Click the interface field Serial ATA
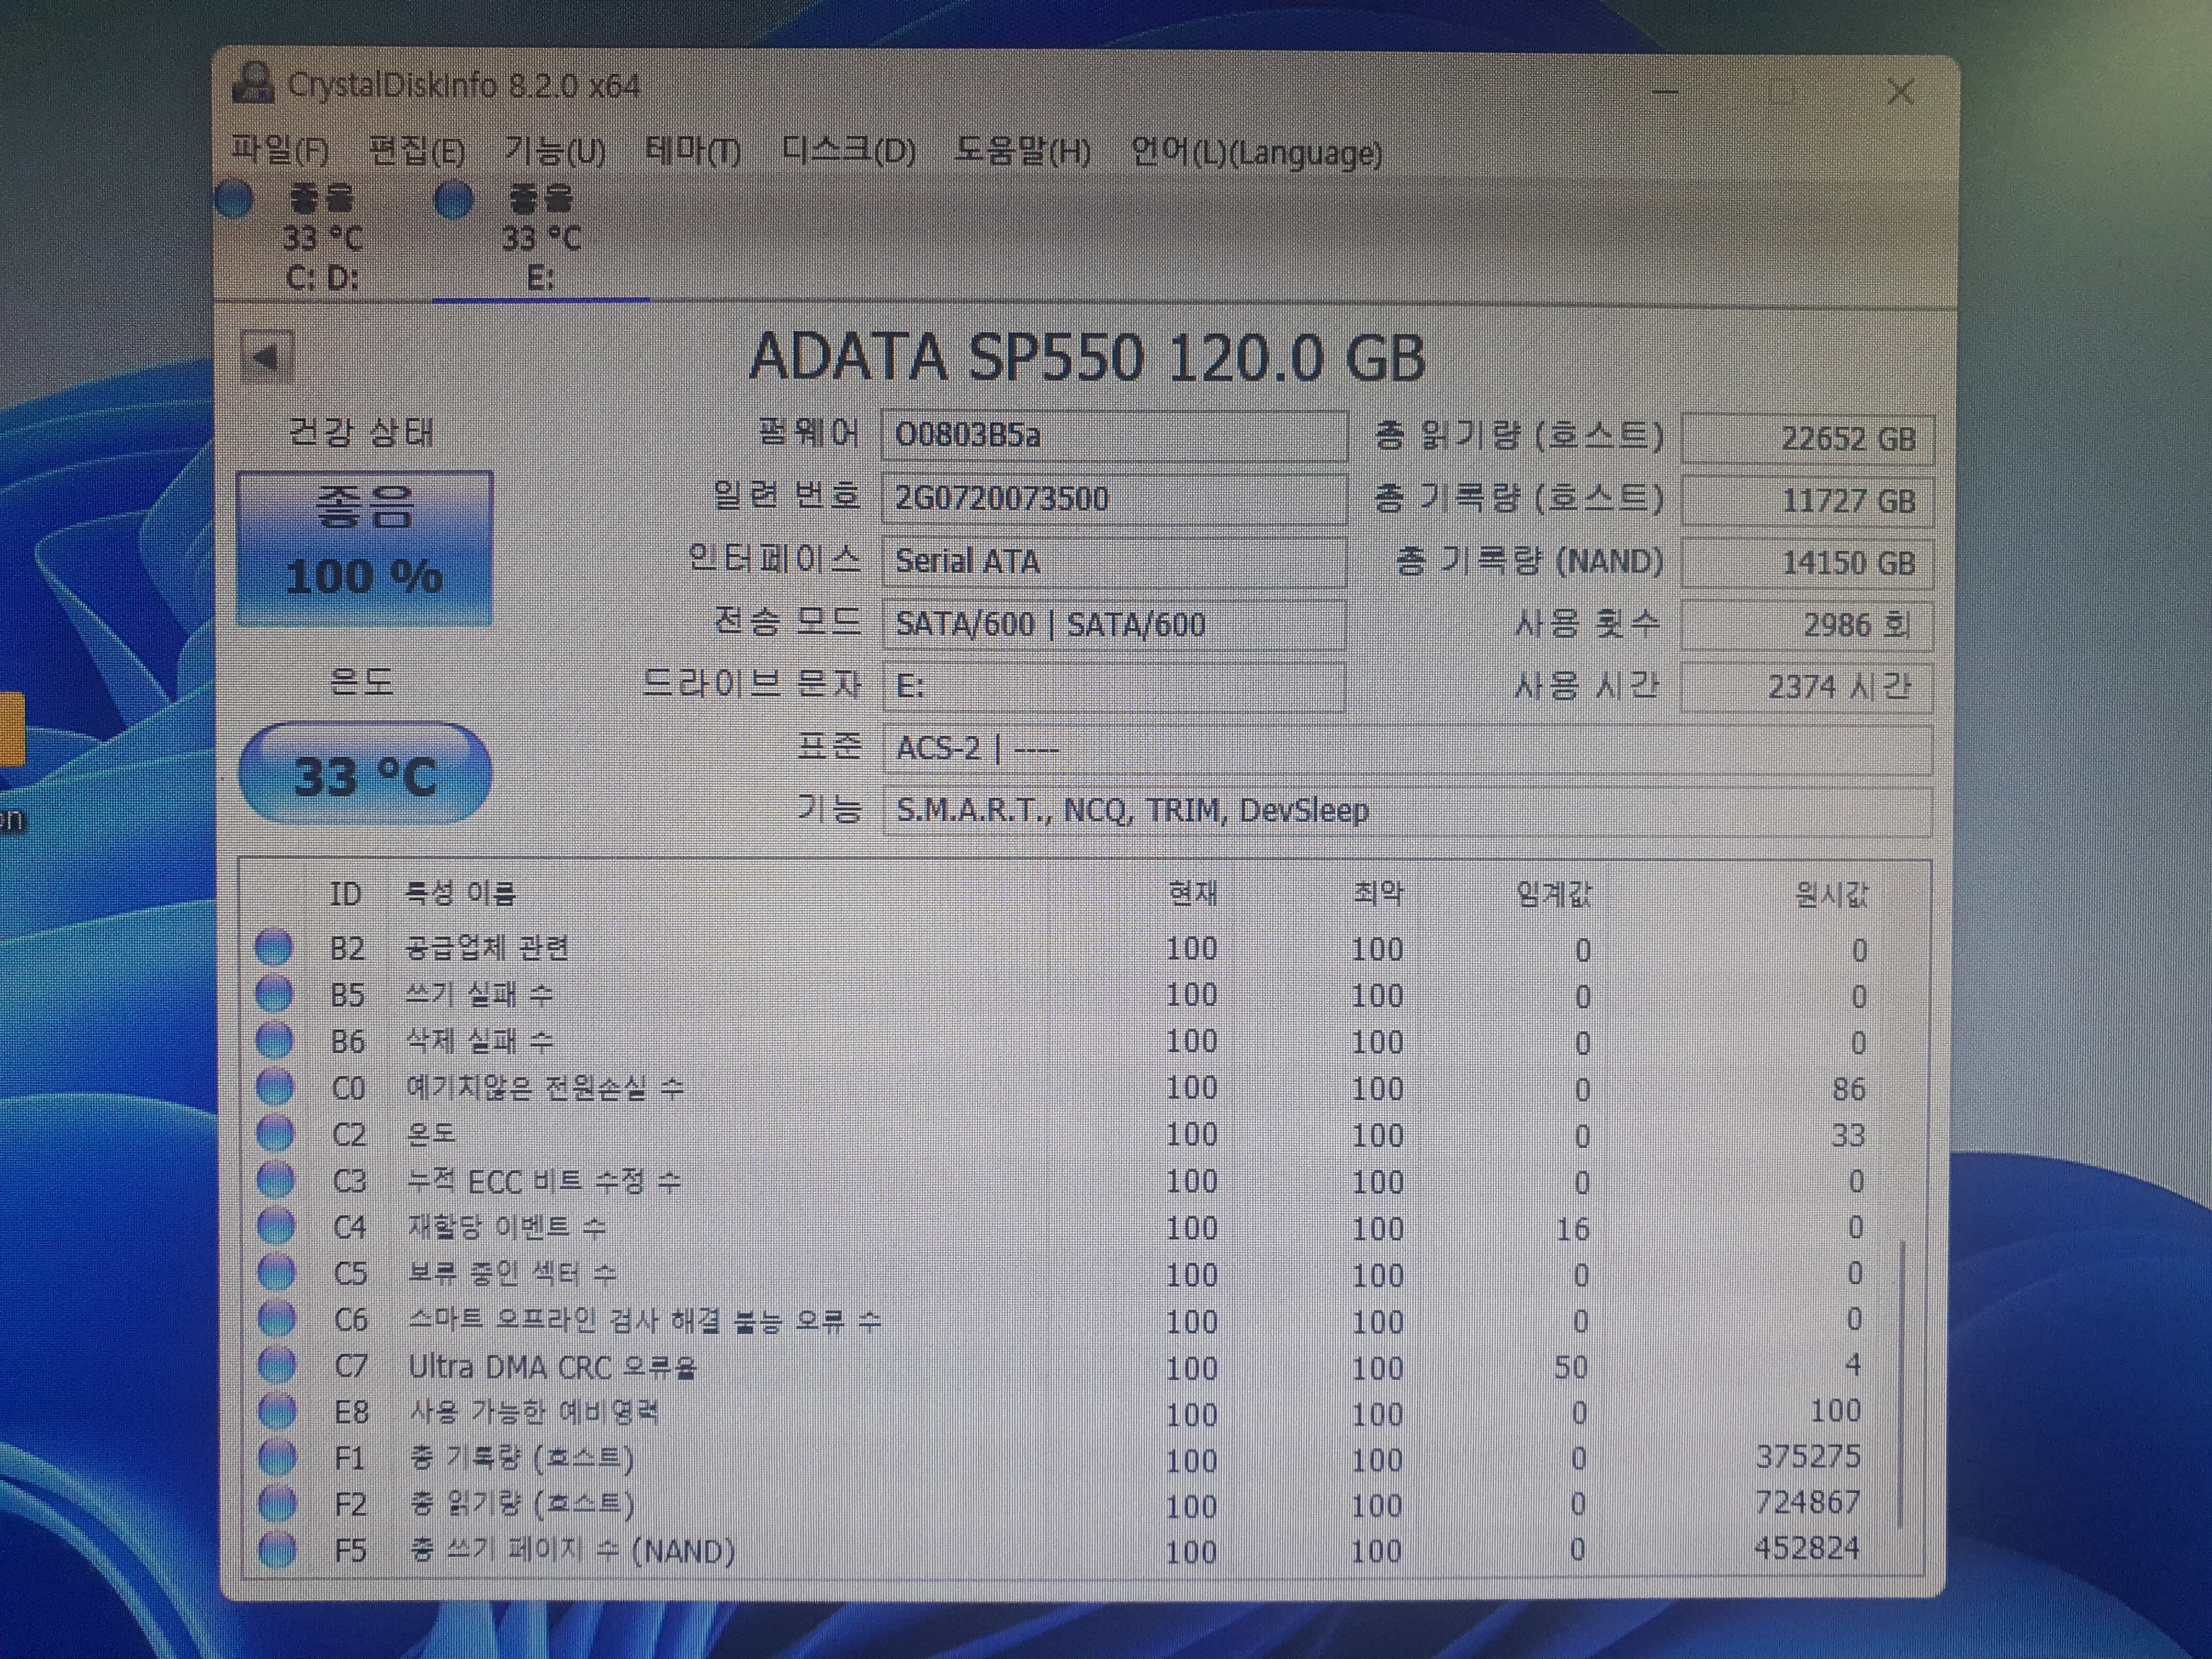 (1114, 561)
